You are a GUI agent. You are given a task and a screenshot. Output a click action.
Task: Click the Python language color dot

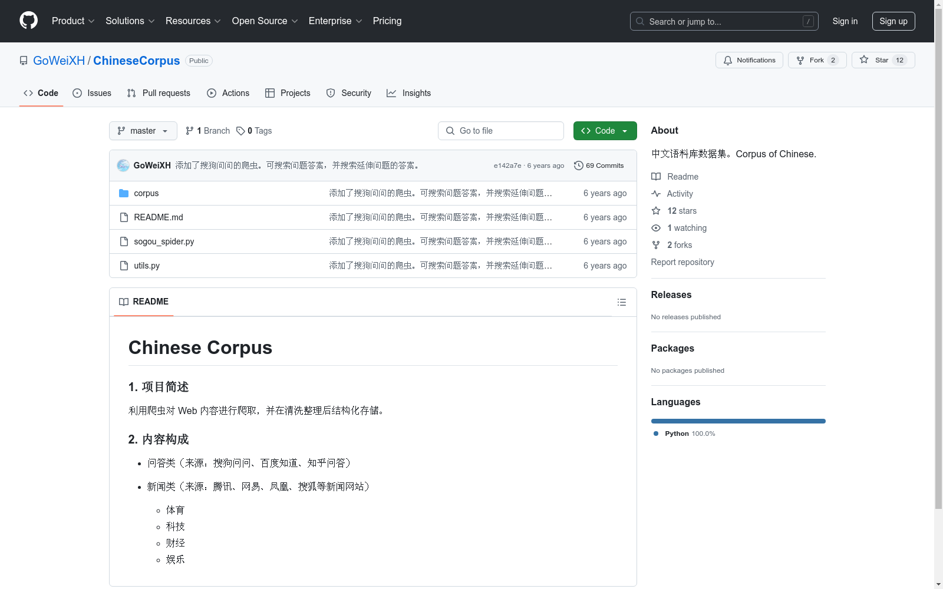656,434
